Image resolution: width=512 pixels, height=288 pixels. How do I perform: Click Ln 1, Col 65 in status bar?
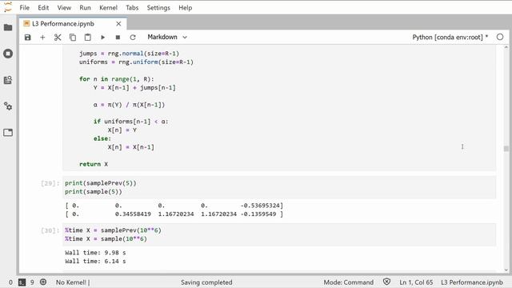click(x=416, y=282)
